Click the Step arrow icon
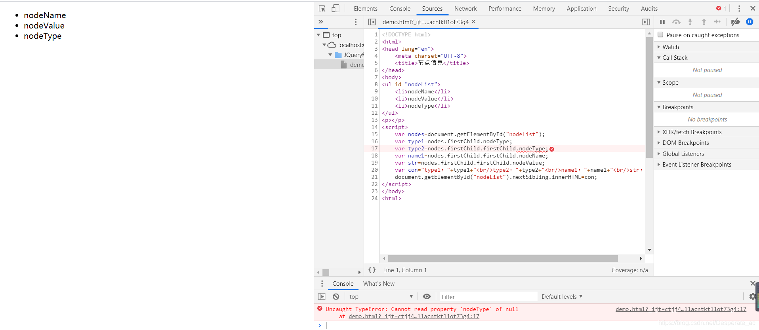This screenshot has height=330, width=759. [x=717, y=22]
